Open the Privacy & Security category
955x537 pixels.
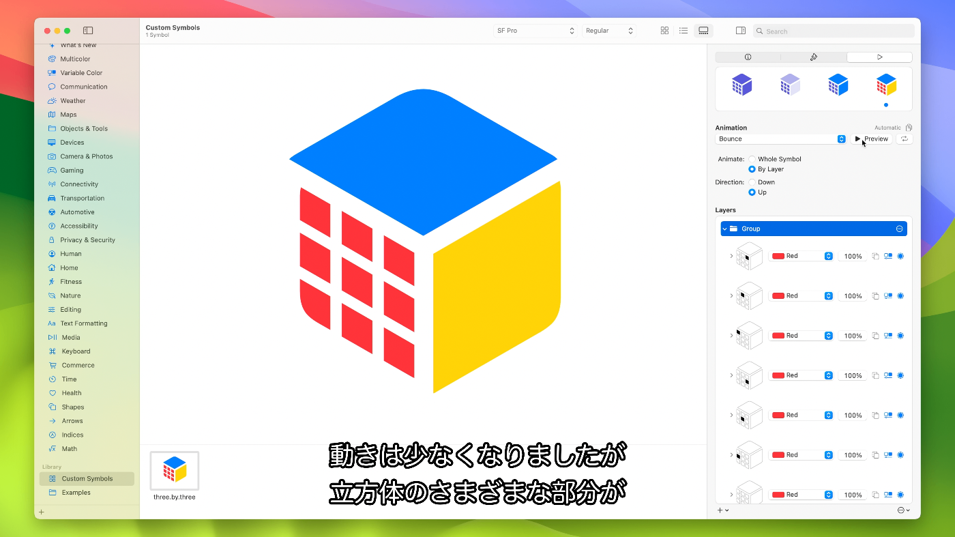coord(87,240)
